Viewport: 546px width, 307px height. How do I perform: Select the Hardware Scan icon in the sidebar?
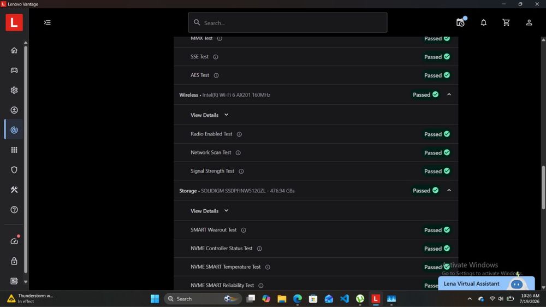tap(14, 130)
